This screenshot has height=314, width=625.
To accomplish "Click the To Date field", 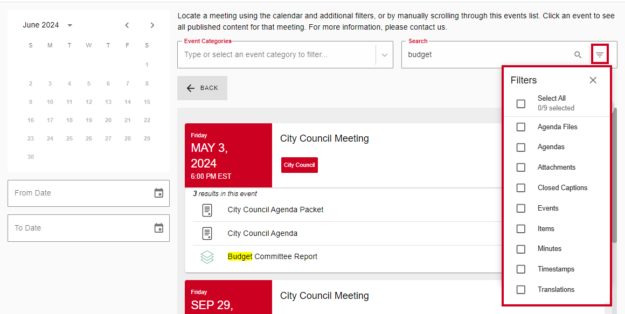I will tap(88, 228).
